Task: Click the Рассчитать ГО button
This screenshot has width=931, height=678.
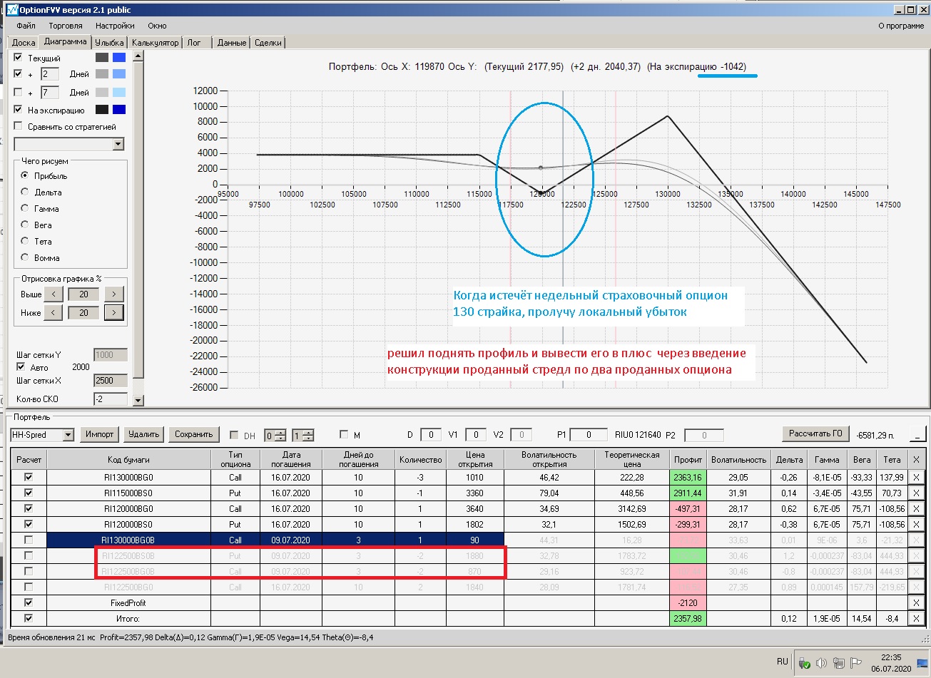Action: pyautogui.click(x=816, y=433)
